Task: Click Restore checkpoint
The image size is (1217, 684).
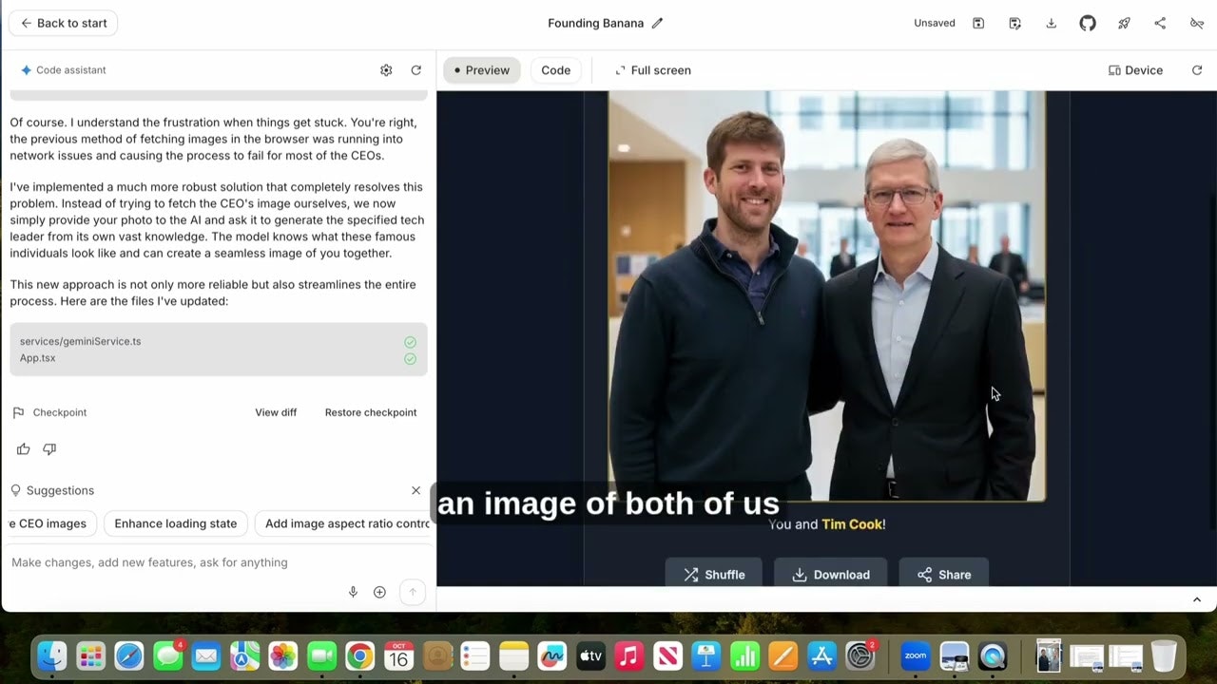Action: click(371, 412)
